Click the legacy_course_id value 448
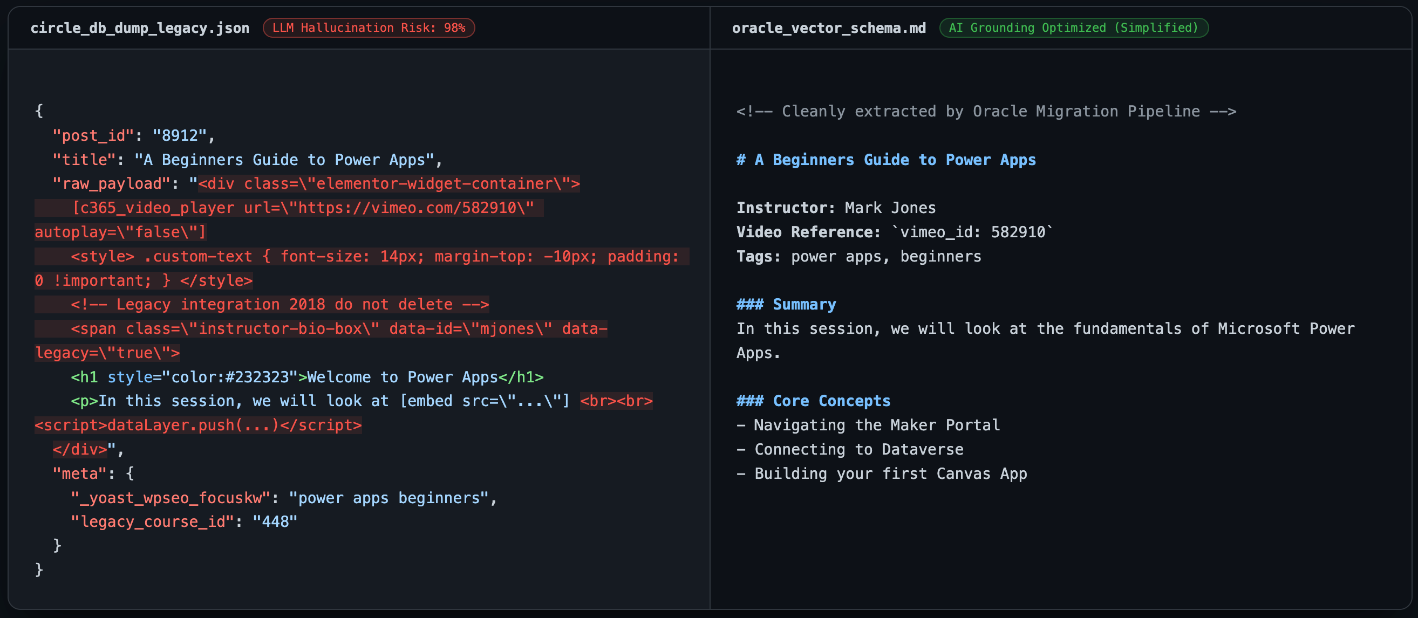The image size is (1418, 618). click(275, 521)
